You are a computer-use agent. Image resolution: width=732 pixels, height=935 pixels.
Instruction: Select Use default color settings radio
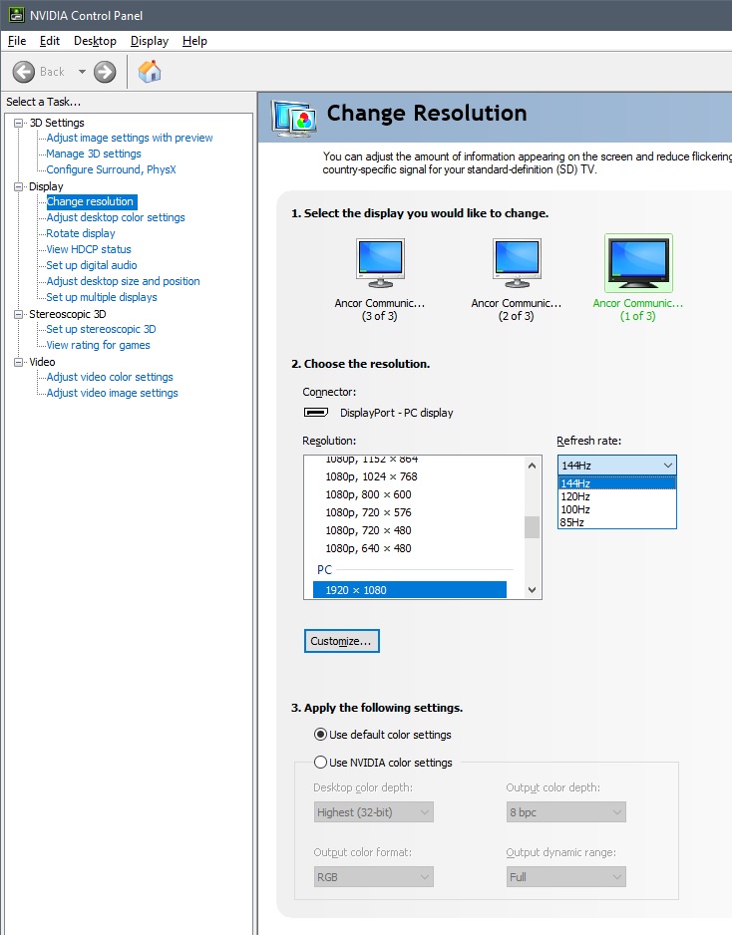[320, 735]
